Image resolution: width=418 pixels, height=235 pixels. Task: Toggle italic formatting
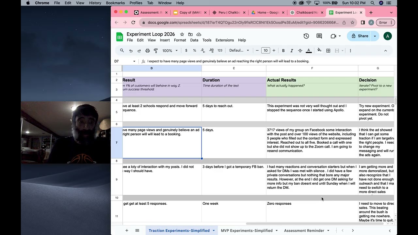tap(292, 51)
